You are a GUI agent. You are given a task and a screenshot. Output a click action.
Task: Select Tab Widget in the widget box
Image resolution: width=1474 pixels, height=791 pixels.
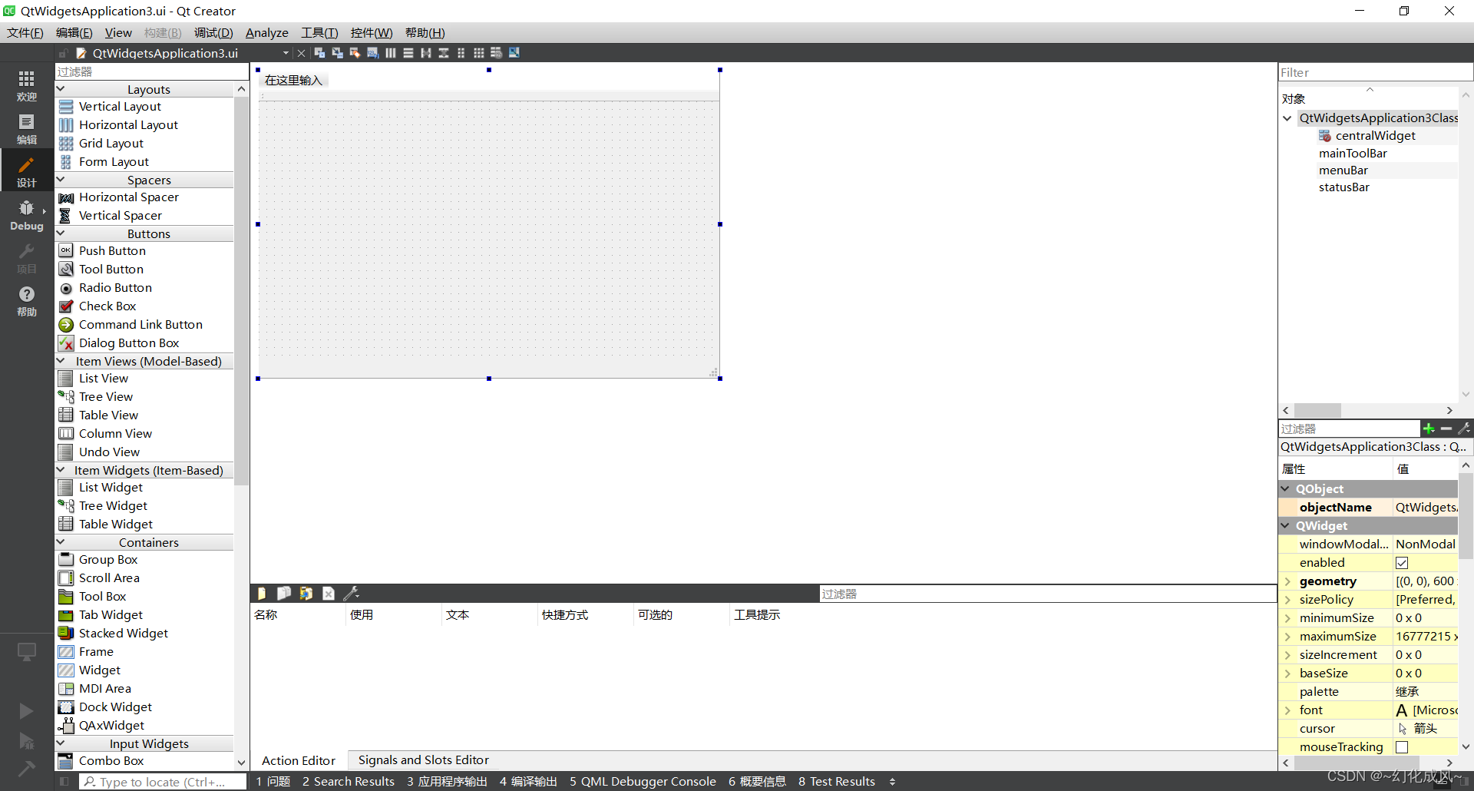[111, 615]
